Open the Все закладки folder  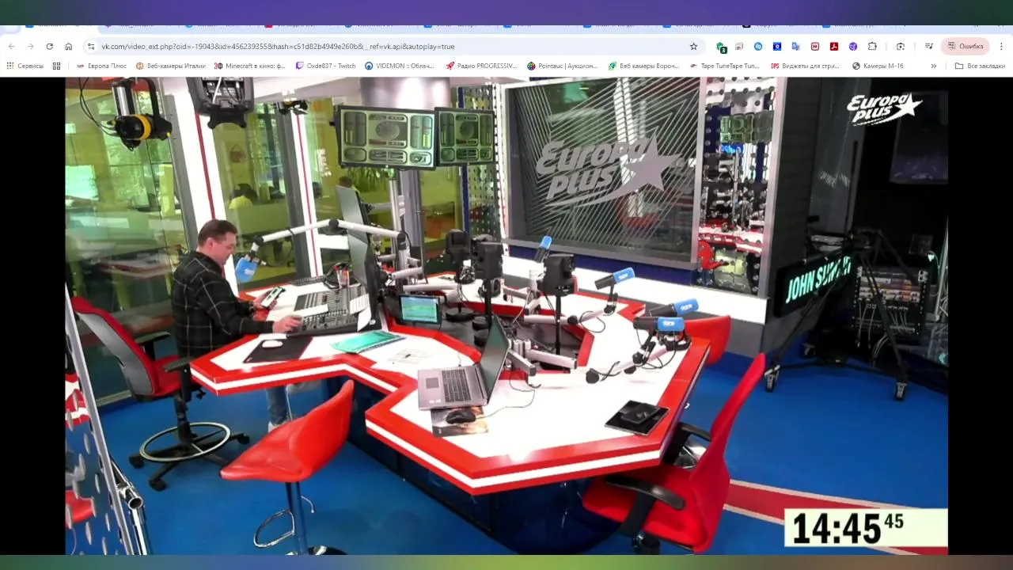tap(980, 66)
